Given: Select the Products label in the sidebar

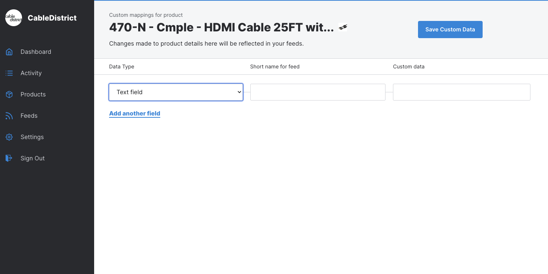Looking at the screenshot, I should tap(33, 95).
